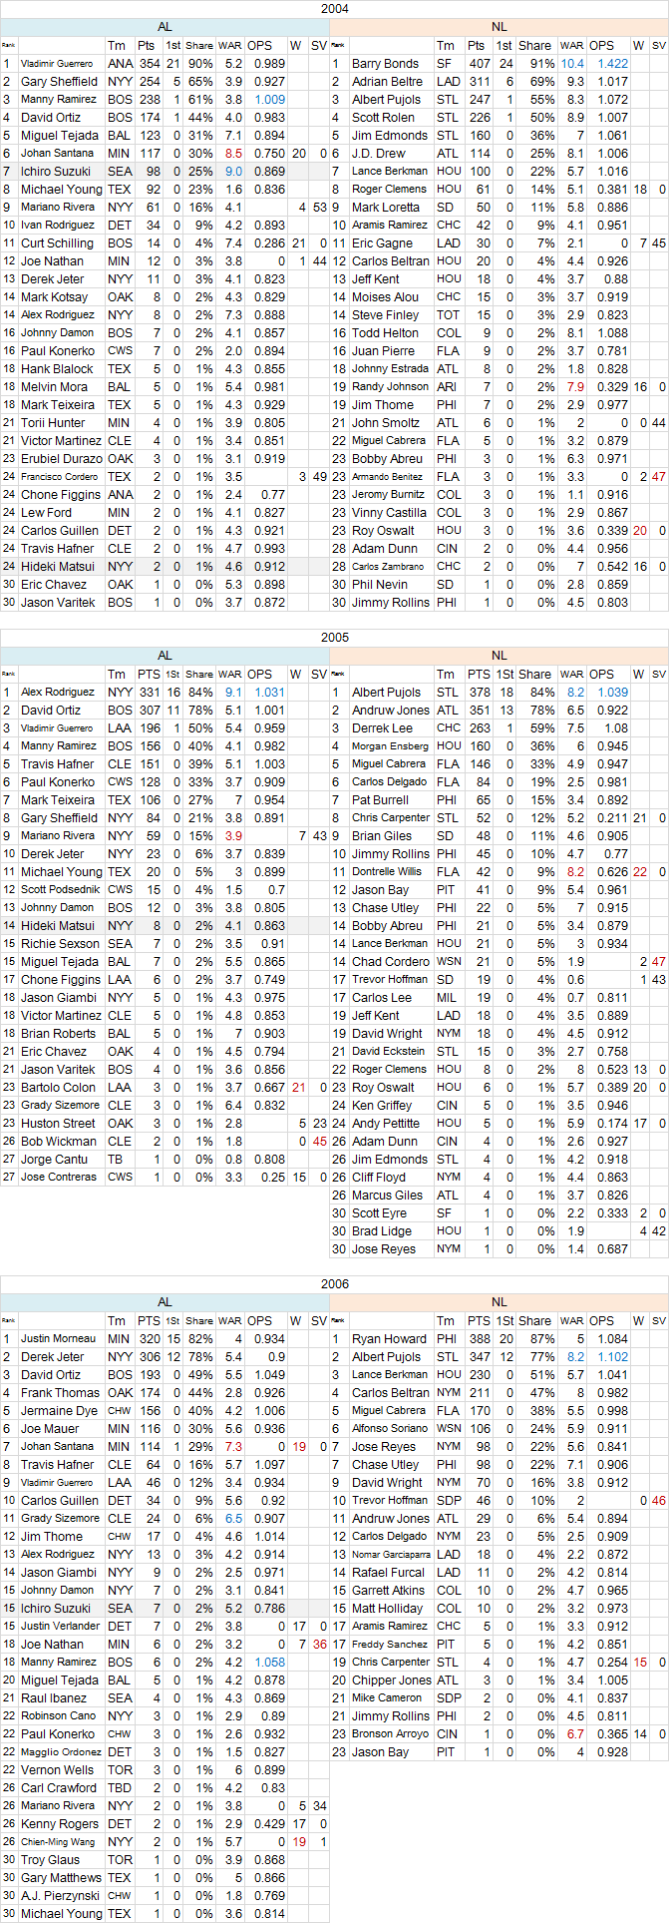Select the Nomar Garciaparra cell
The height and width of the screenshot is (1923, 669).
(x=391, y=1555)
